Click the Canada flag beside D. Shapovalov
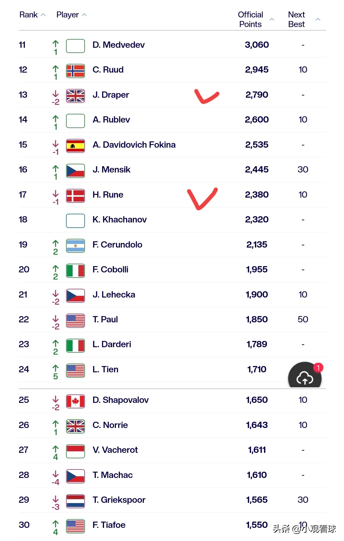344x541 pixels. (x=75, y=401)
